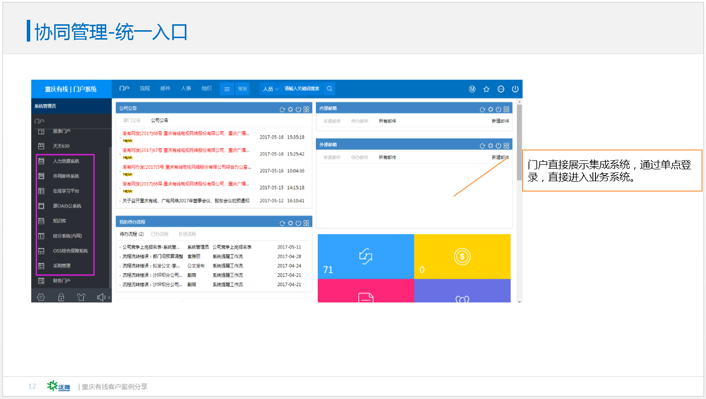Viewport: 706px width, 399px height.
Task: Open the gear settings on 内部邮箱 panel
Action: tap(490, 109)
